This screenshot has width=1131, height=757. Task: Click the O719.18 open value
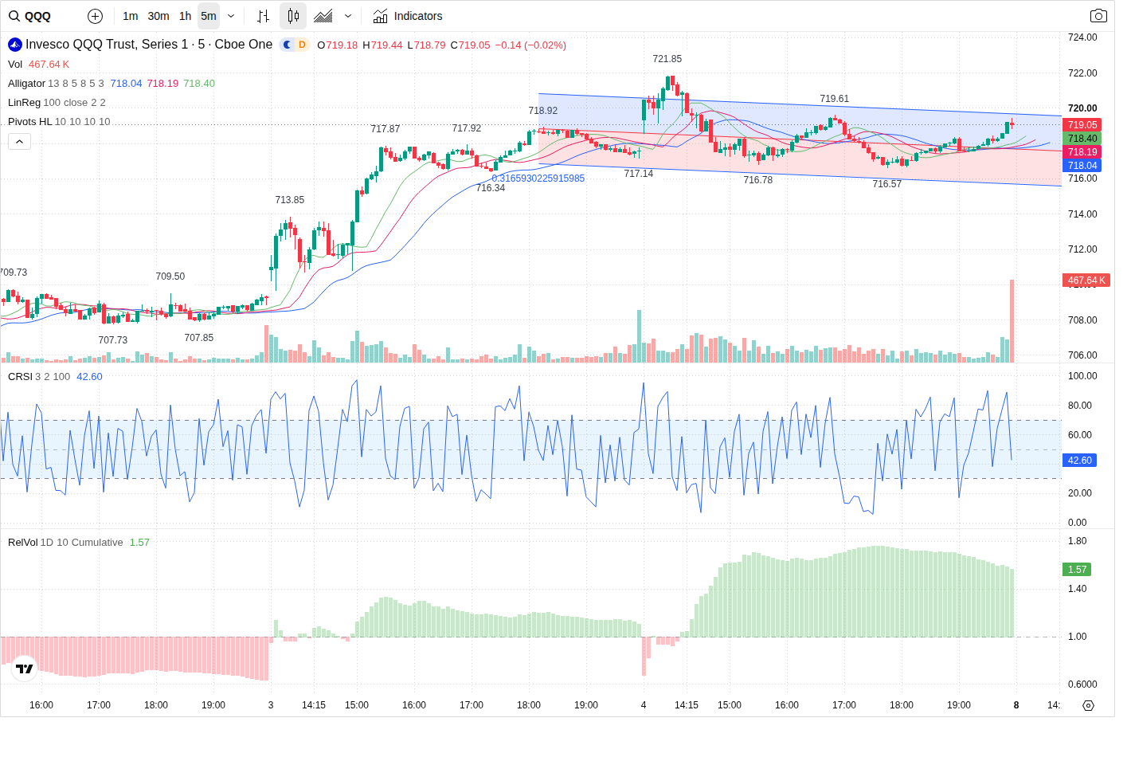[x=338, y=45]
